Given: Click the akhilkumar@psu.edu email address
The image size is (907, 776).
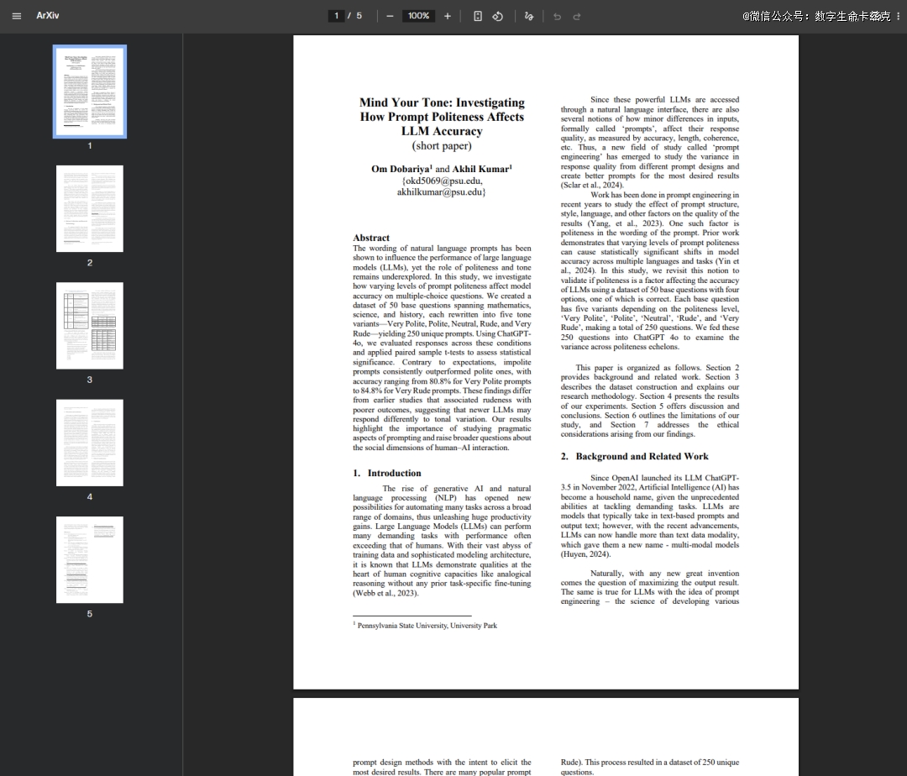Looking at the screenshot, I should point(442,192).
